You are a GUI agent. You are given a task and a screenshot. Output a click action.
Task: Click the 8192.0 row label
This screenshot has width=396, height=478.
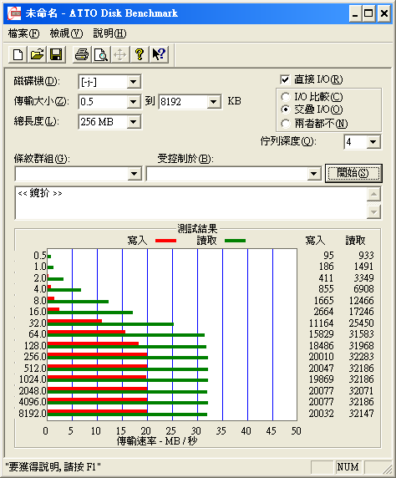[x=33, y=414]
